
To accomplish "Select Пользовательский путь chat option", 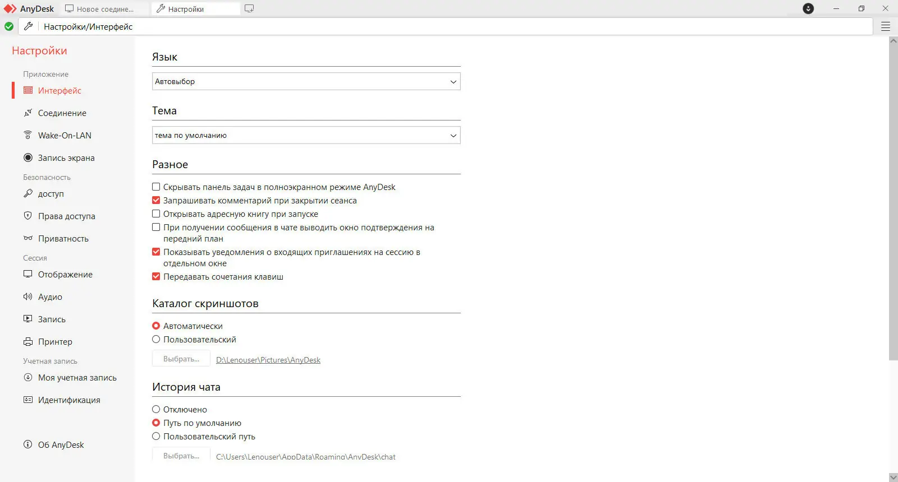I will (156, 436).
